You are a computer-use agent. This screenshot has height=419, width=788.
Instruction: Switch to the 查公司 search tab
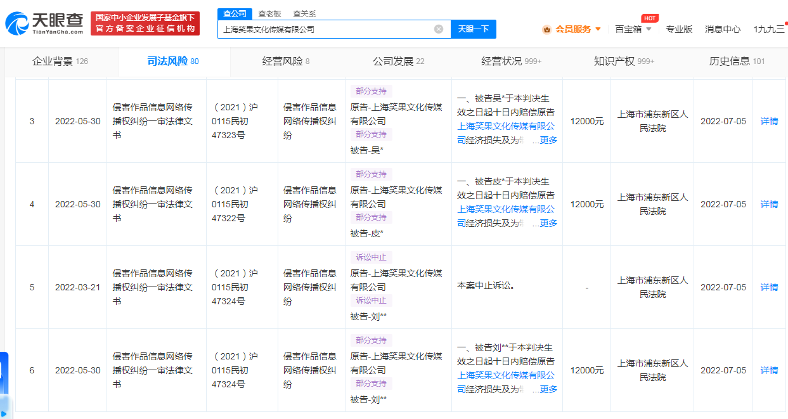tap(235, 13)
